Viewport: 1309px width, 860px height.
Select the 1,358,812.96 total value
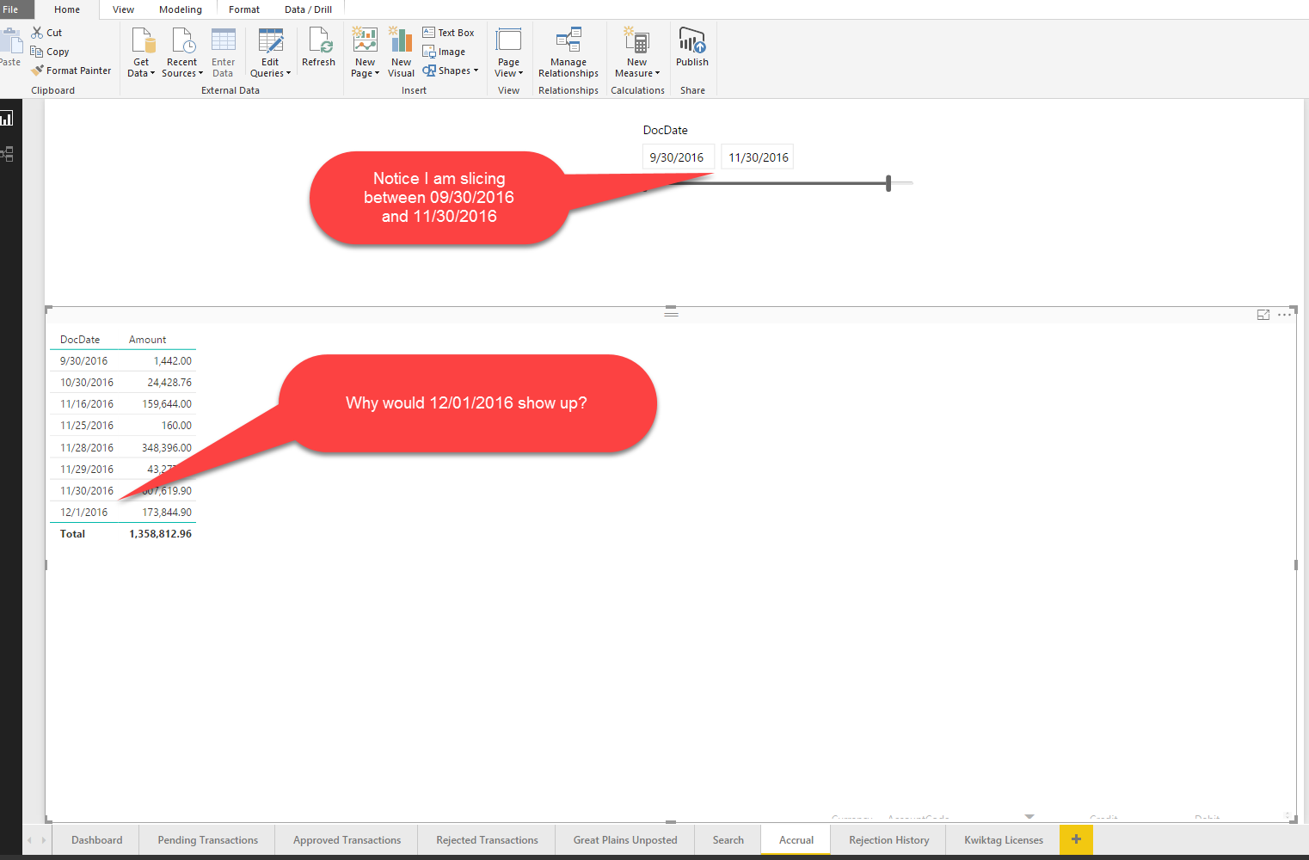161,534
